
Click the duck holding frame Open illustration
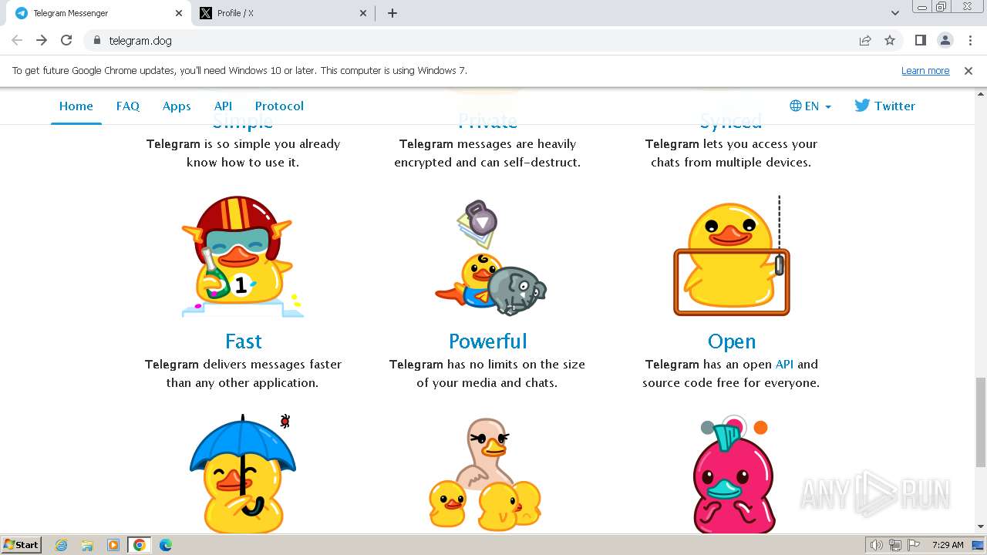click(x=732, y=257)
